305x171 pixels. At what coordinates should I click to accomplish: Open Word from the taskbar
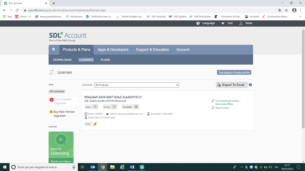point(132,167)
